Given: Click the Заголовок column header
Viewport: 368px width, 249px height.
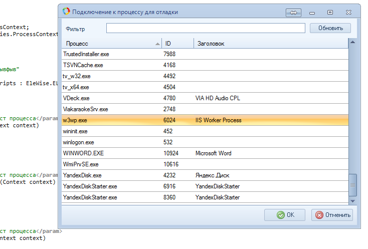Looking at the screenshot, I should [x=271, y=44].
